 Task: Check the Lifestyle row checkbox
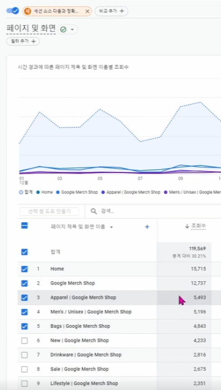[24, 383]
